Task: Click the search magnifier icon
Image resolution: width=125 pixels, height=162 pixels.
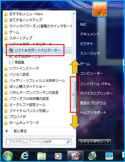Action: pyautogui.click(x=68, y=142)
